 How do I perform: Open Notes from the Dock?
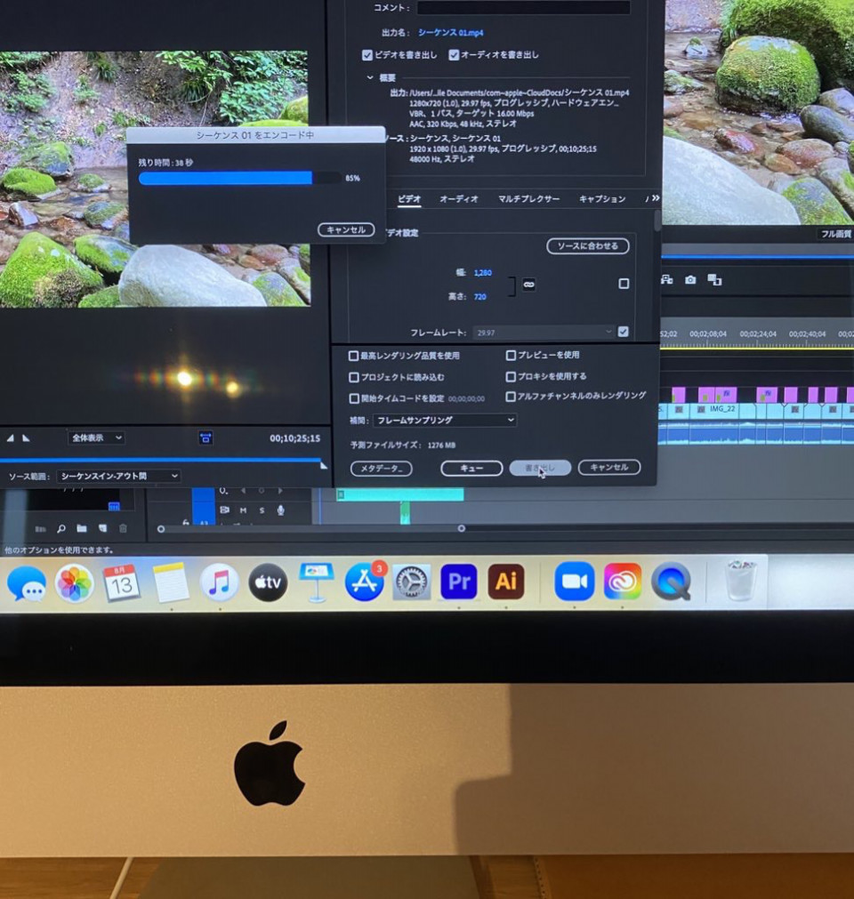tap(170, 582)
